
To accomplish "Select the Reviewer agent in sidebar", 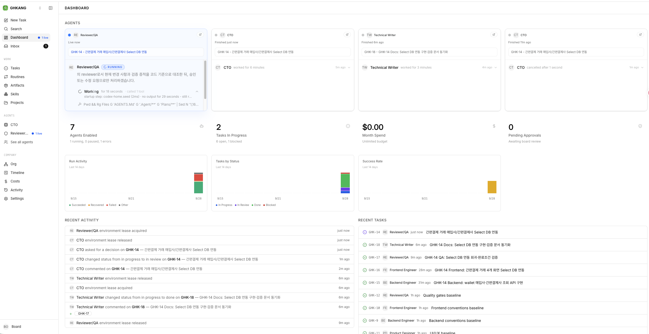I will click(x=26, y=133).
